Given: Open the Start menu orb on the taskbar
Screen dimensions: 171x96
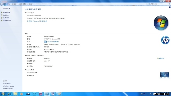Looking at the screenshot, I should (x=3, y=94).
